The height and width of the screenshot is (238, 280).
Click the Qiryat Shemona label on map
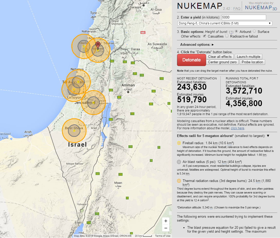pyautogui.click(x=117, y=23)
